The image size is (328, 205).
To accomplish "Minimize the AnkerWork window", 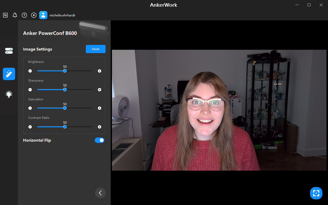I will coord(297,5).
